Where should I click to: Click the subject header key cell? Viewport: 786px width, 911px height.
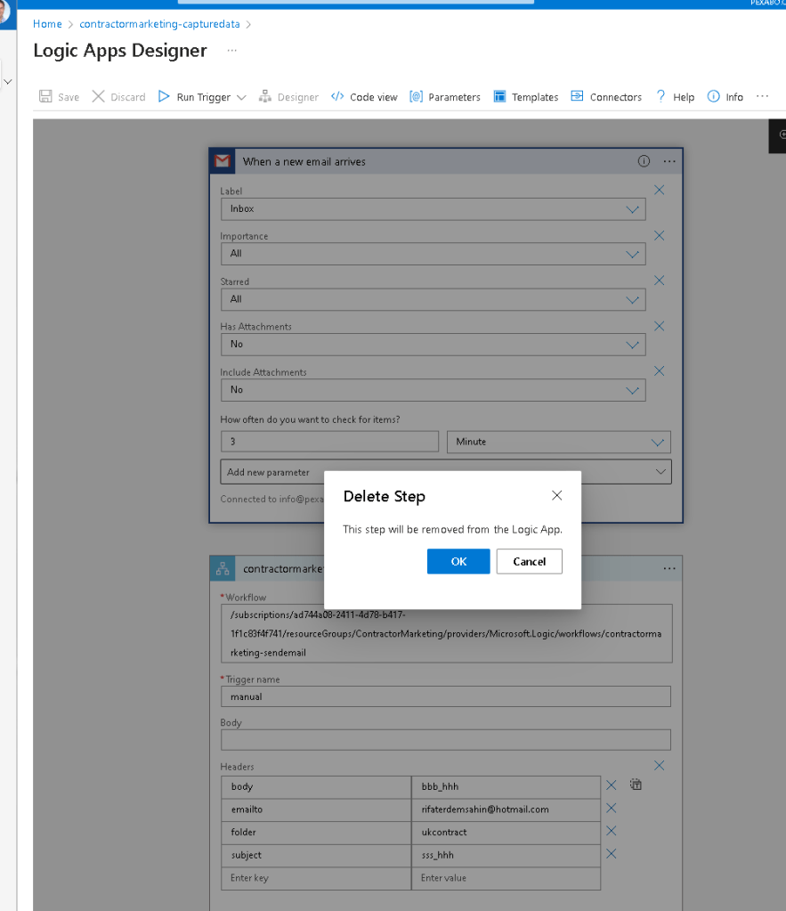(x=316, y=855)
